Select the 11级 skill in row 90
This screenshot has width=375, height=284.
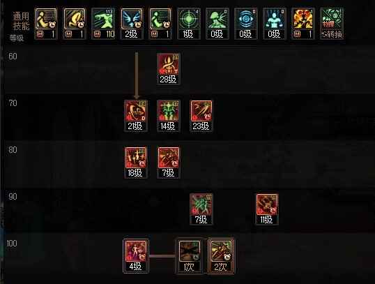(267, 209)
